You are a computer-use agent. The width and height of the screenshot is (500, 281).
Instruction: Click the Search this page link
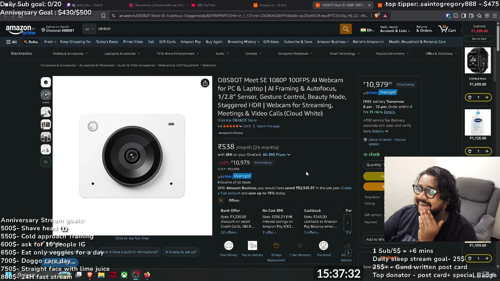point(268,126)
